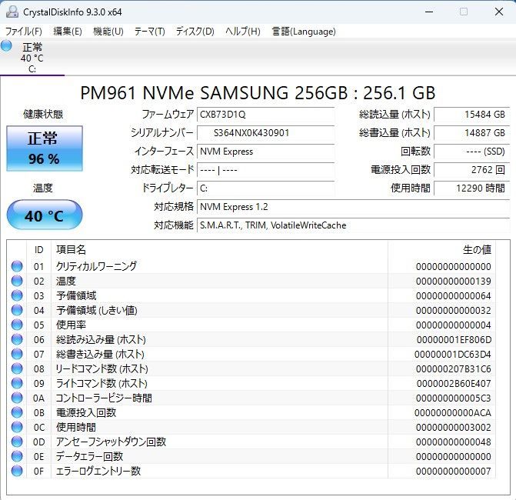Click status orb of クリティカルワーニング row
Screen dimensions: 516x500
17,266
